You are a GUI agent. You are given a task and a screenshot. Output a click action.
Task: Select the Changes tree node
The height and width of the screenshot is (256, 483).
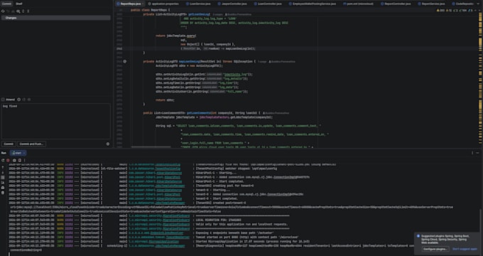55,18
